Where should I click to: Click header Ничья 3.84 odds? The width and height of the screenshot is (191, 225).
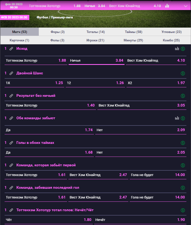(x=95, y=6)
